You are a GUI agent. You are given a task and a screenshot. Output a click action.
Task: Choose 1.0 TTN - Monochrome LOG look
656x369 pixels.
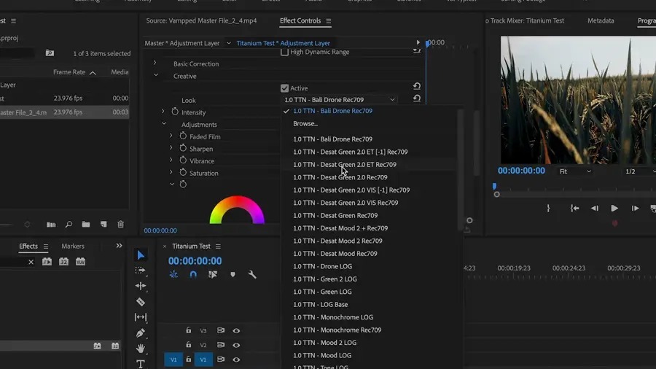[x=333, y=317]
